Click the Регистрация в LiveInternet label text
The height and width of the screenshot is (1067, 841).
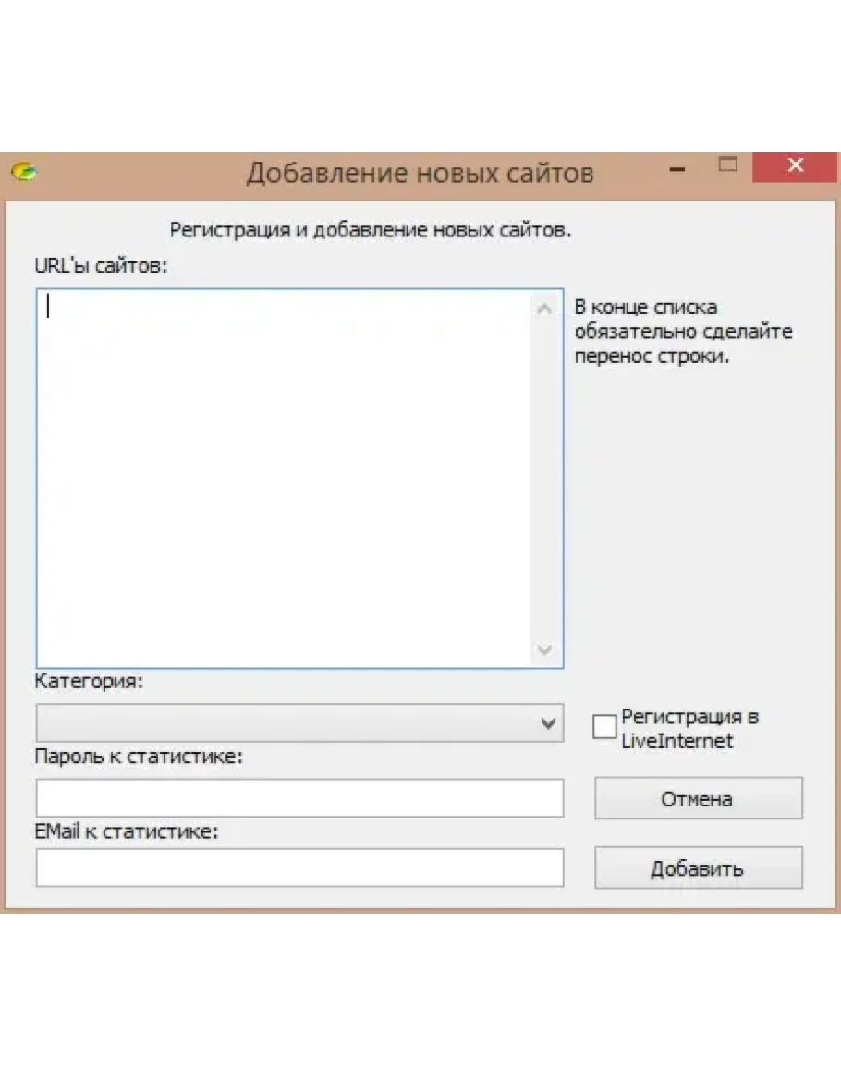(x=689, y=728)
